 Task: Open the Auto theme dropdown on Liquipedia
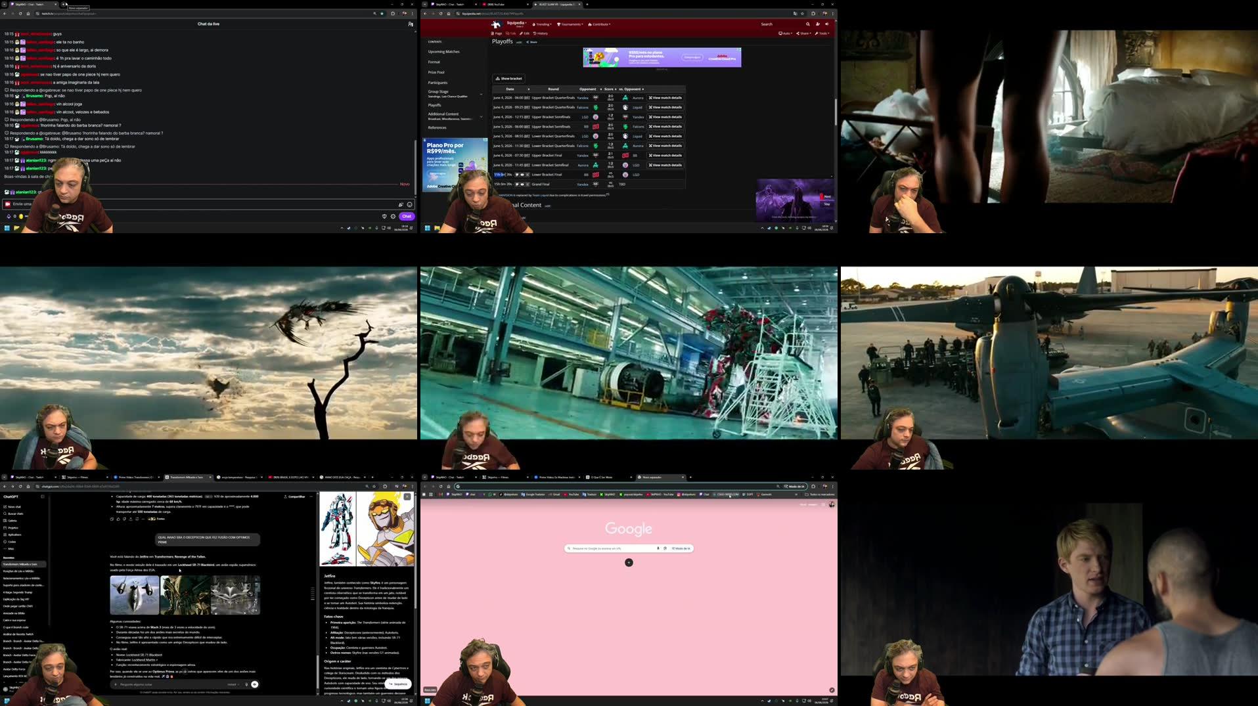tap(786, 33)
